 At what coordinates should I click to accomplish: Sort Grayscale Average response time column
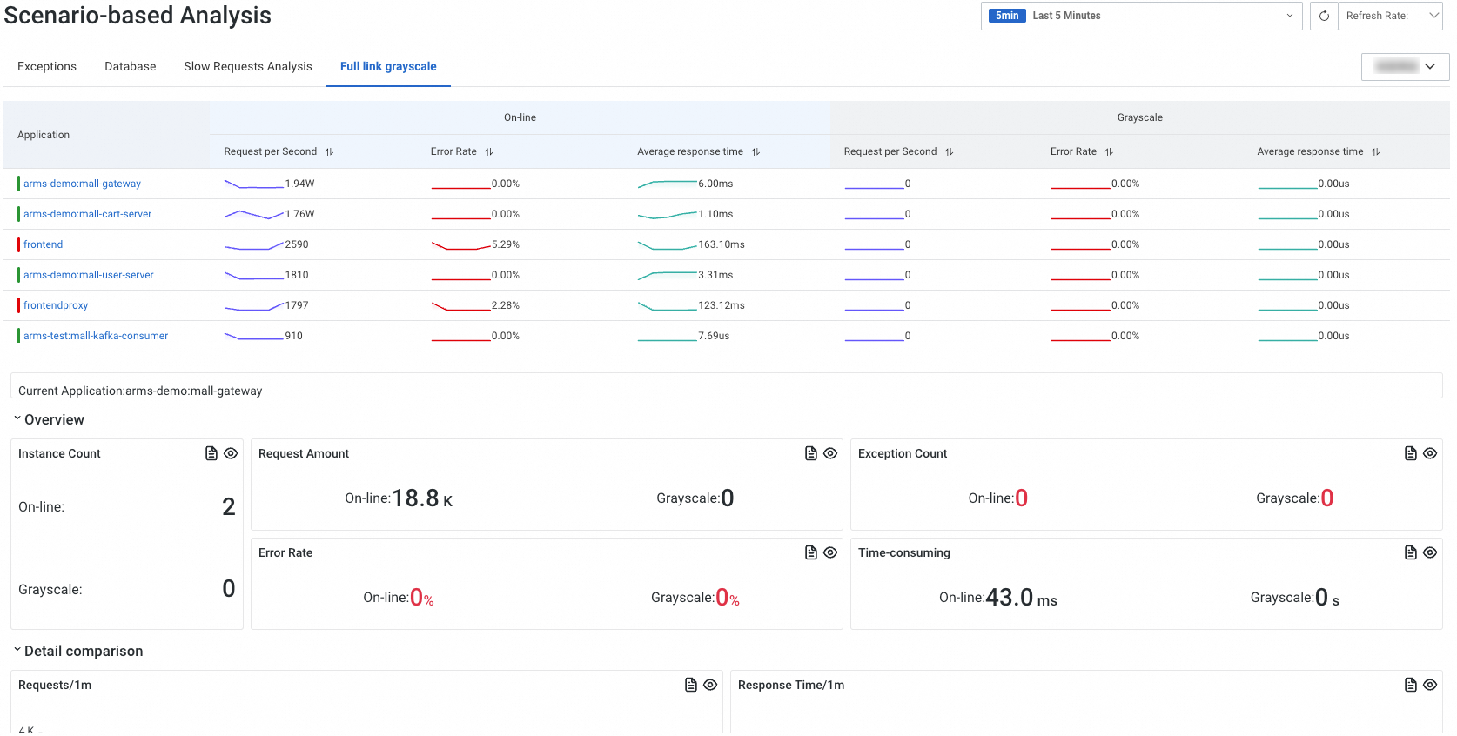tap(1375, 151)
